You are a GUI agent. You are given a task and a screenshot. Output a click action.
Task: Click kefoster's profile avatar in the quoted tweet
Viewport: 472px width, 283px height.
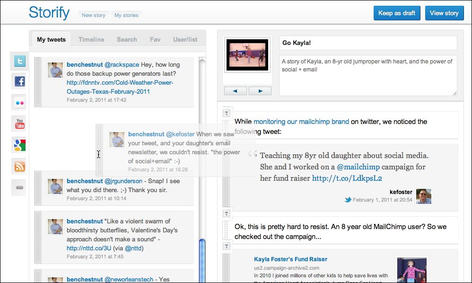point(424,196)
